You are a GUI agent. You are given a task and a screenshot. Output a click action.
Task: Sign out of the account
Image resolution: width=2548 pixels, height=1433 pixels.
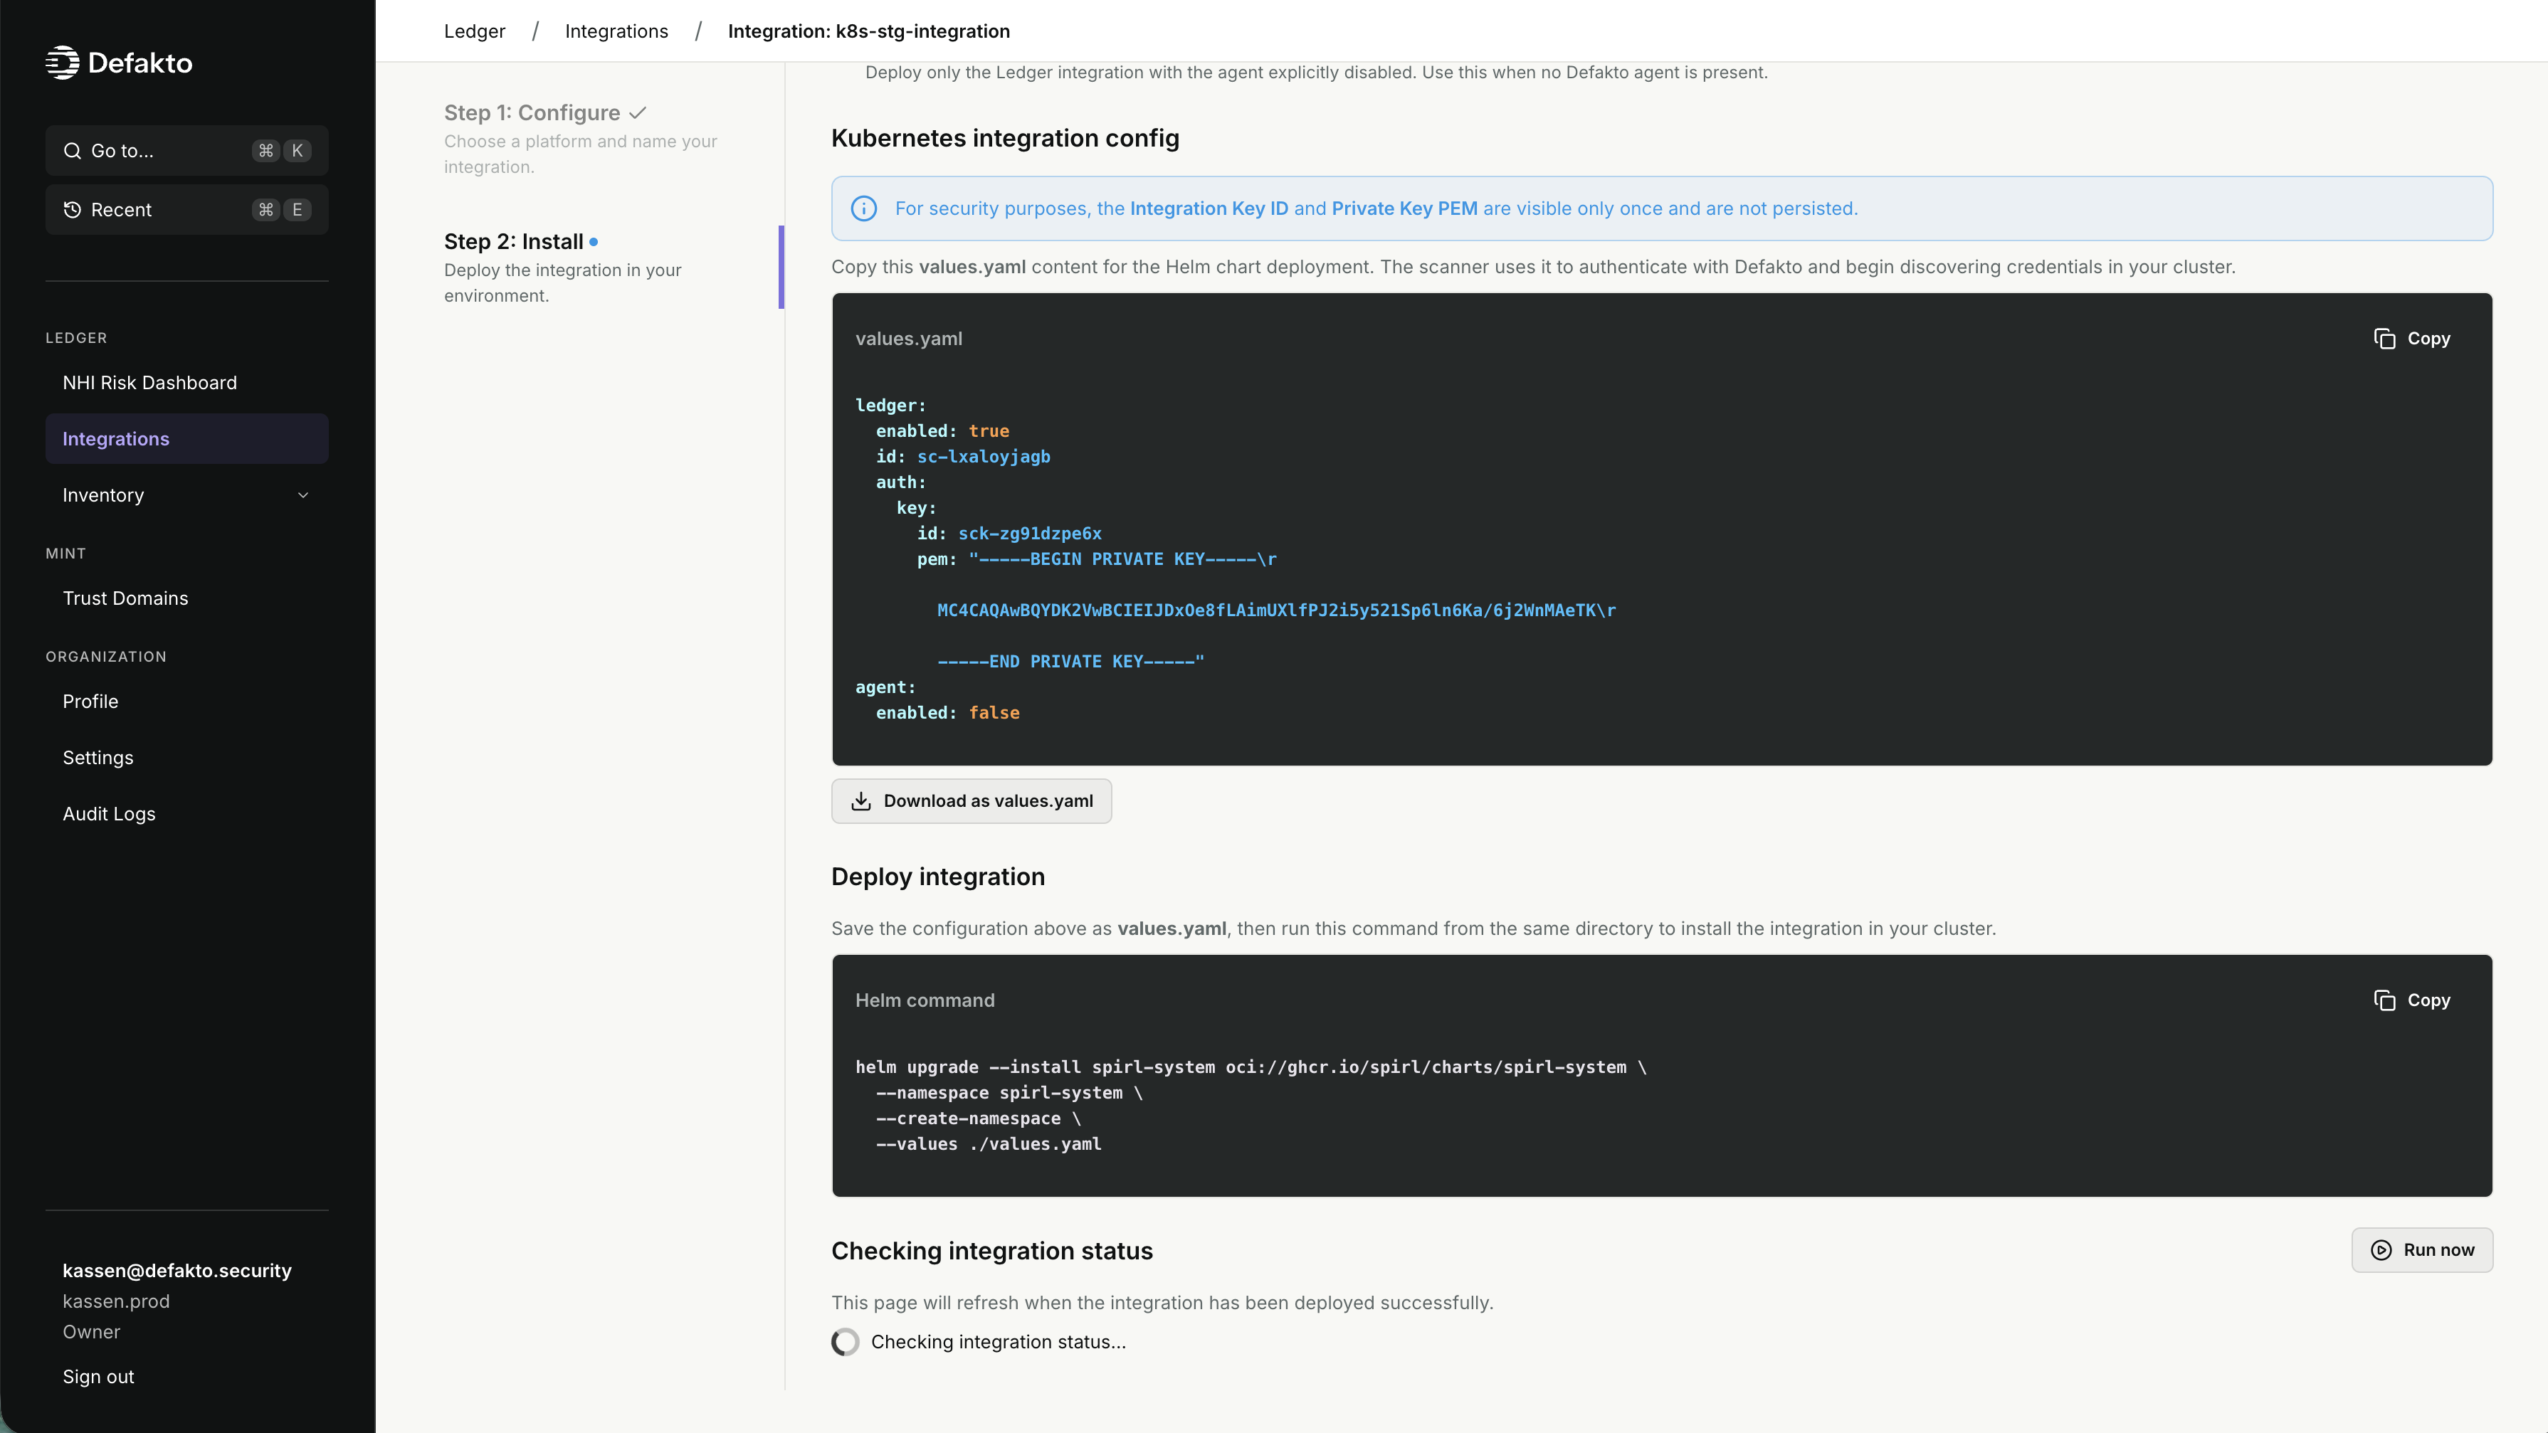(x=98, y=1377)
